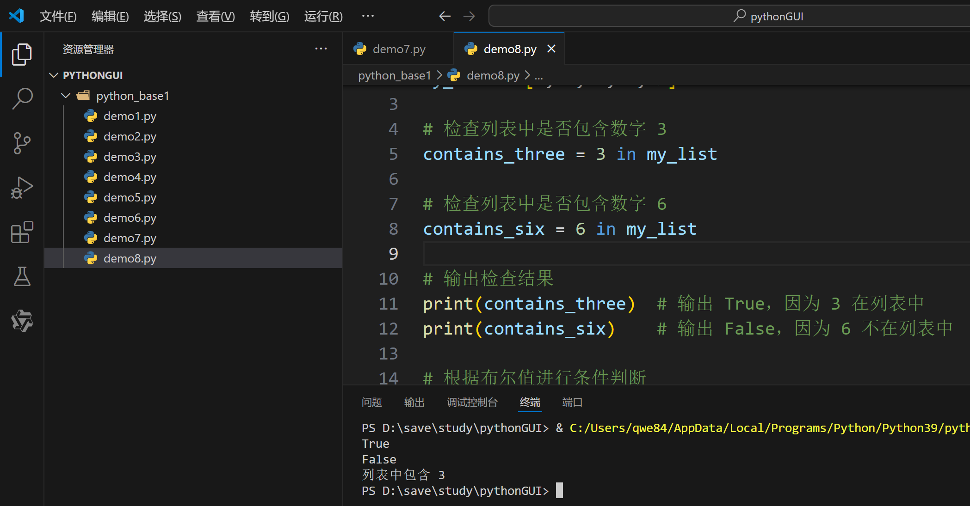Navigate back with the back arrow

coord(445,16)
